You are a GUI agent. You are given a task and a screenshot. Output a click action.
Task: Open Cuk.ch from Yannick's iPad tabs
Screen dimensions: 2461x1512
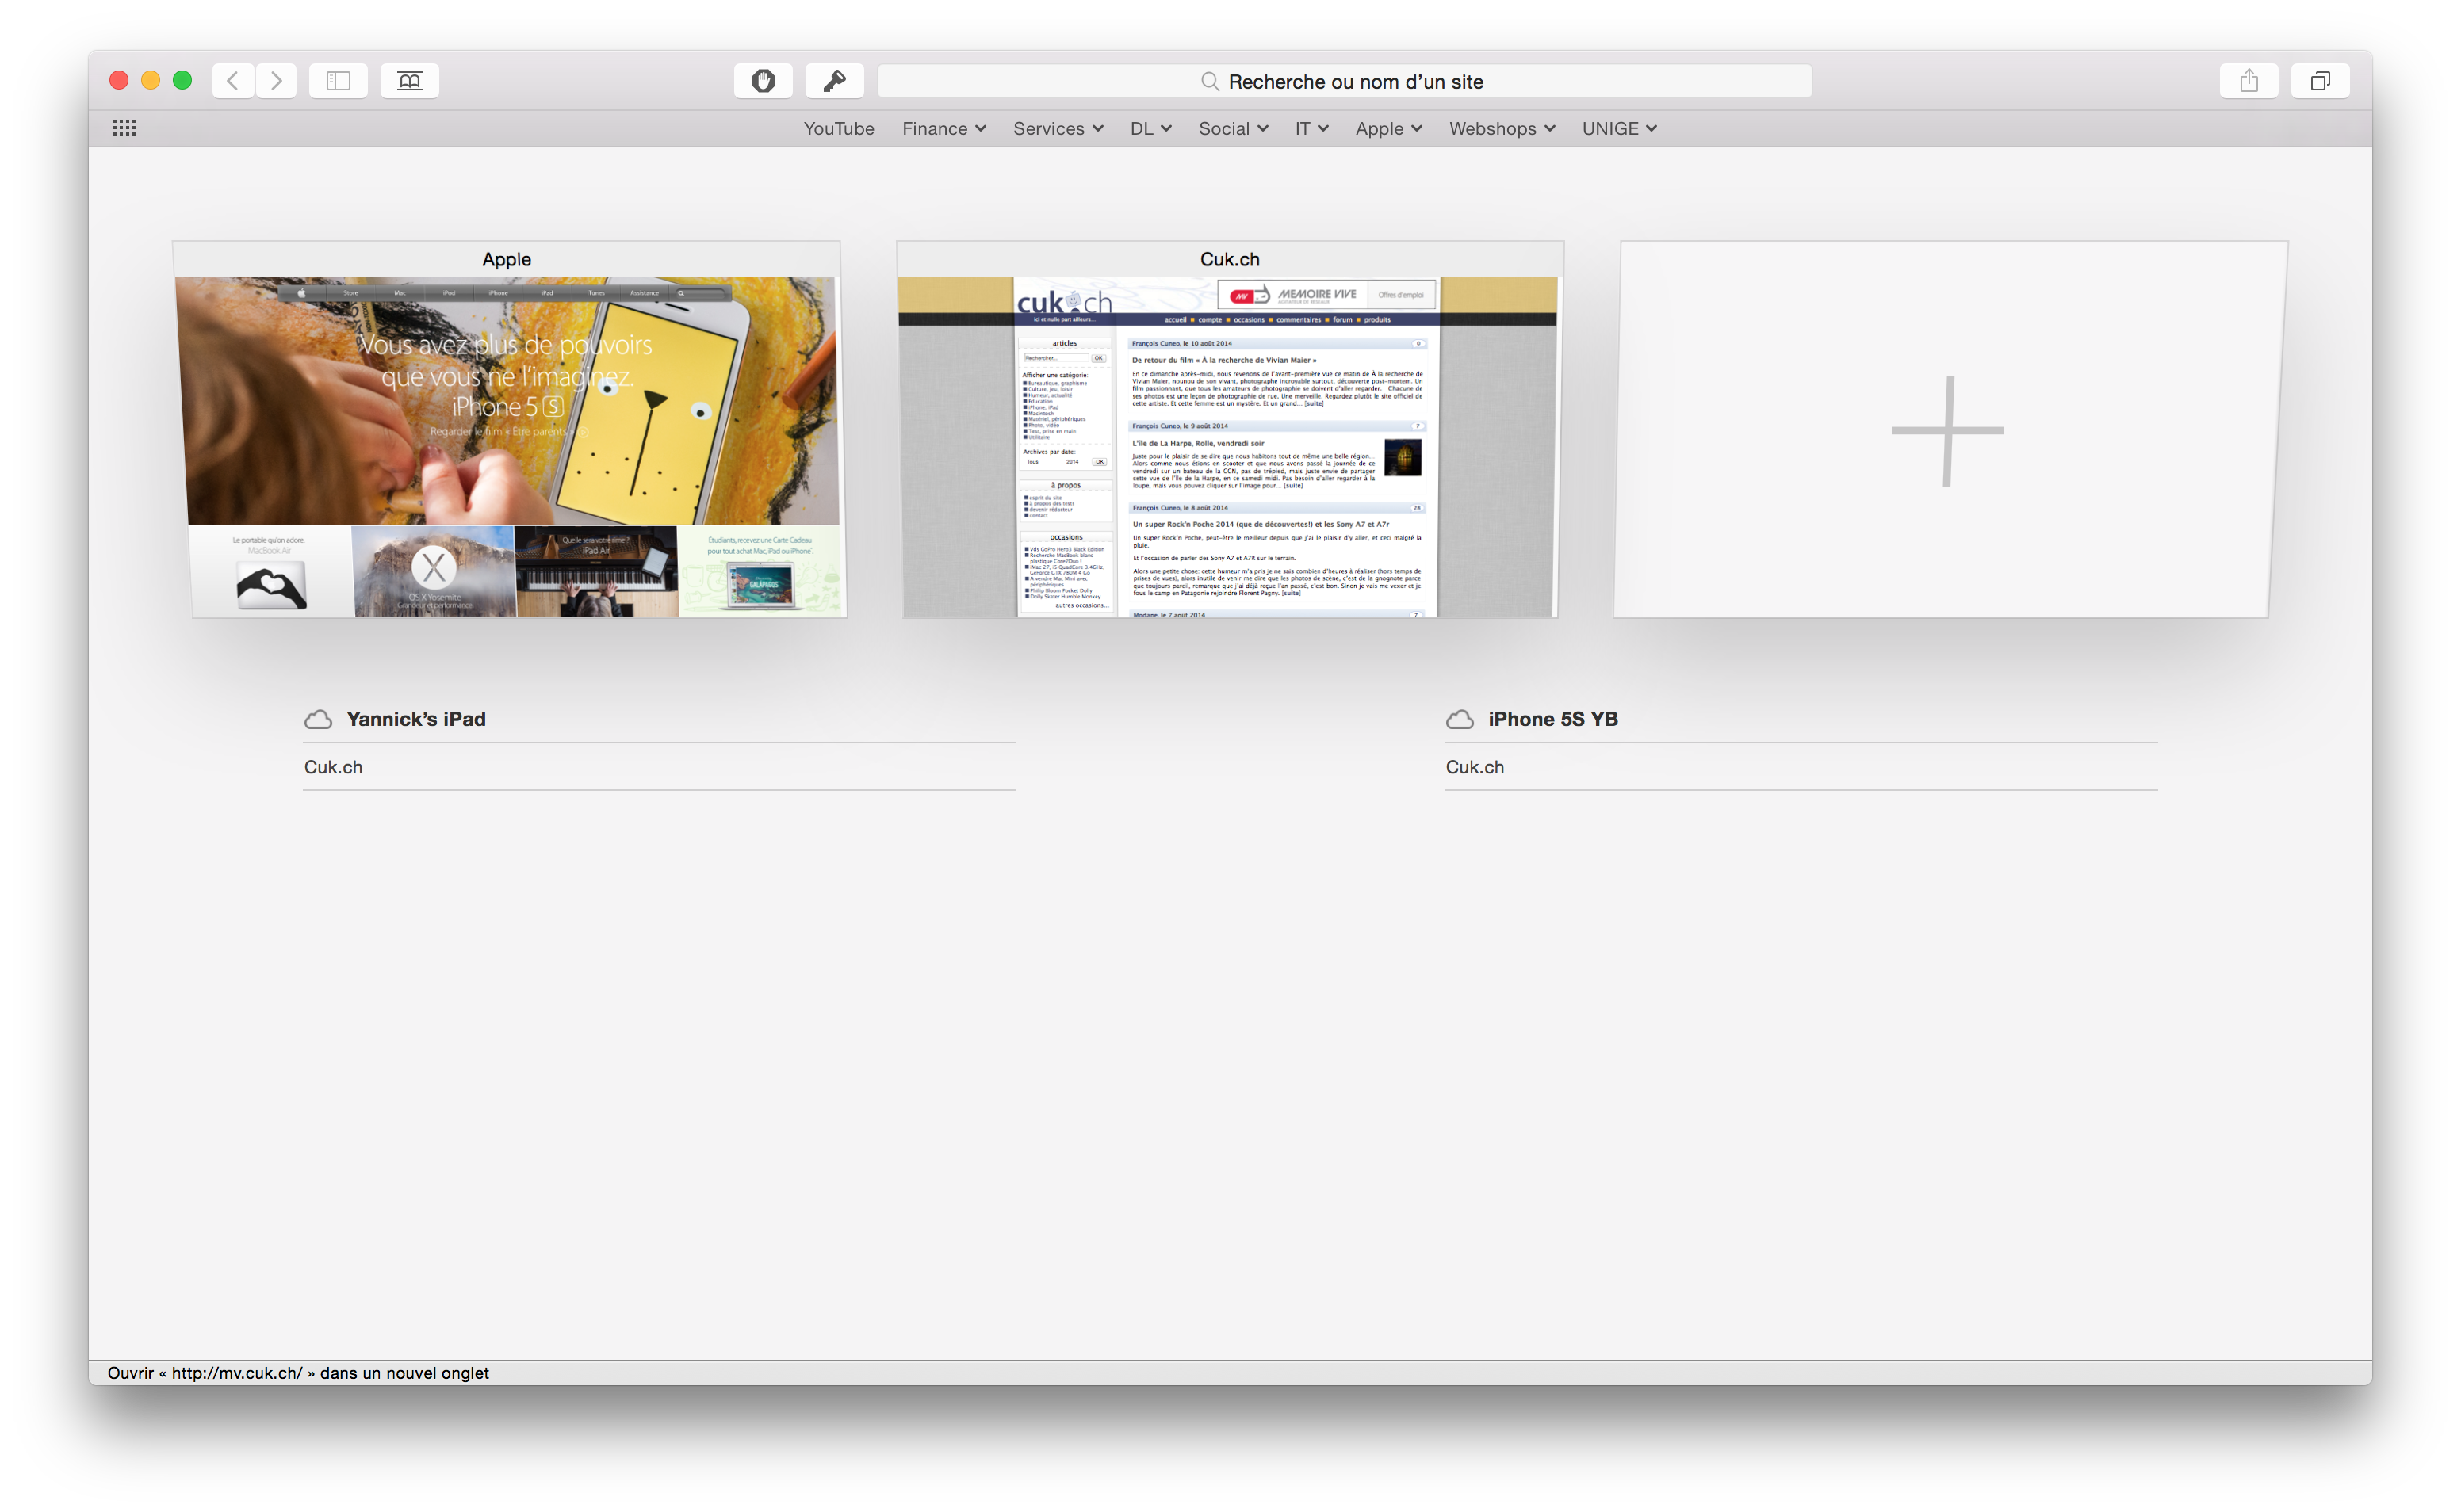click(660, 767)
